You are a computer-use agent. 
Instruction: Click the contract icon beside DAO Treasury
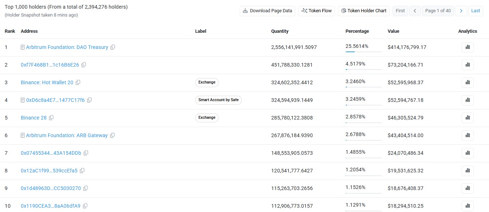click(x=23, y=47)
